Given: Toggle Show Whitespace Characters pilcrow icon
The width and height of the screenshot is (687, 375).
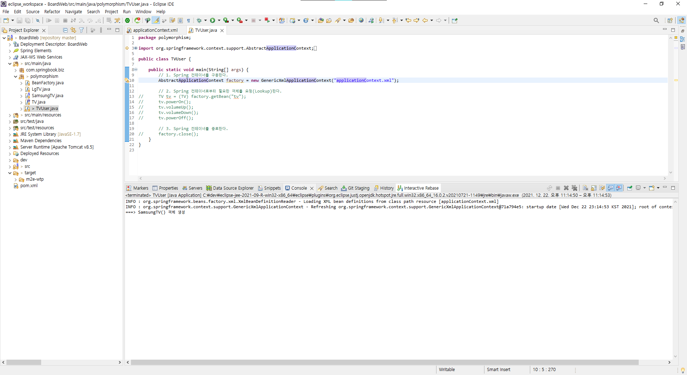Looking at the screenshot, I should point(189,20).
